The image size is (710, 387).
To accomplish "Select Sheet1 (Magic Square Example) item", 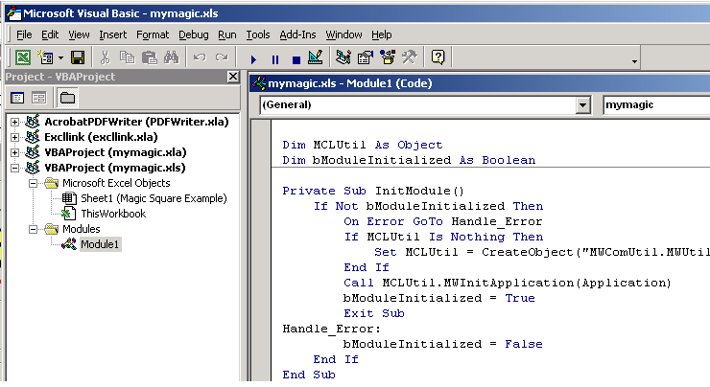I will (154, 198).
